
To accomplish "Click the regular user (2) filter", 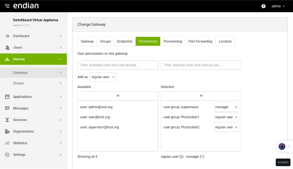I will [172, 157].
